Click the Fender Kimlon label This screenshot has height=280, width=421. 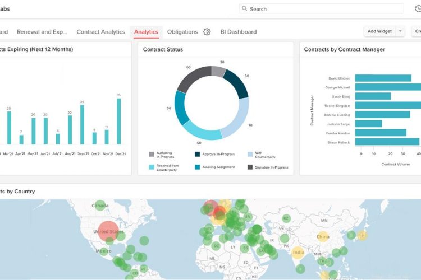click(338, 133)
